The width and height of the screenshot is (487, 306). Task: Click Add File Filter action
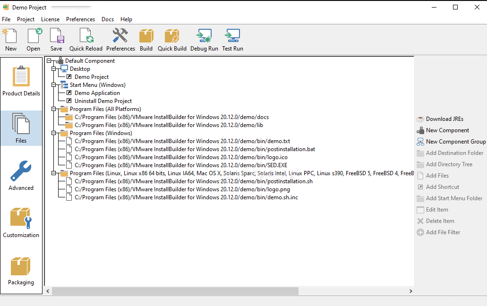438,232
